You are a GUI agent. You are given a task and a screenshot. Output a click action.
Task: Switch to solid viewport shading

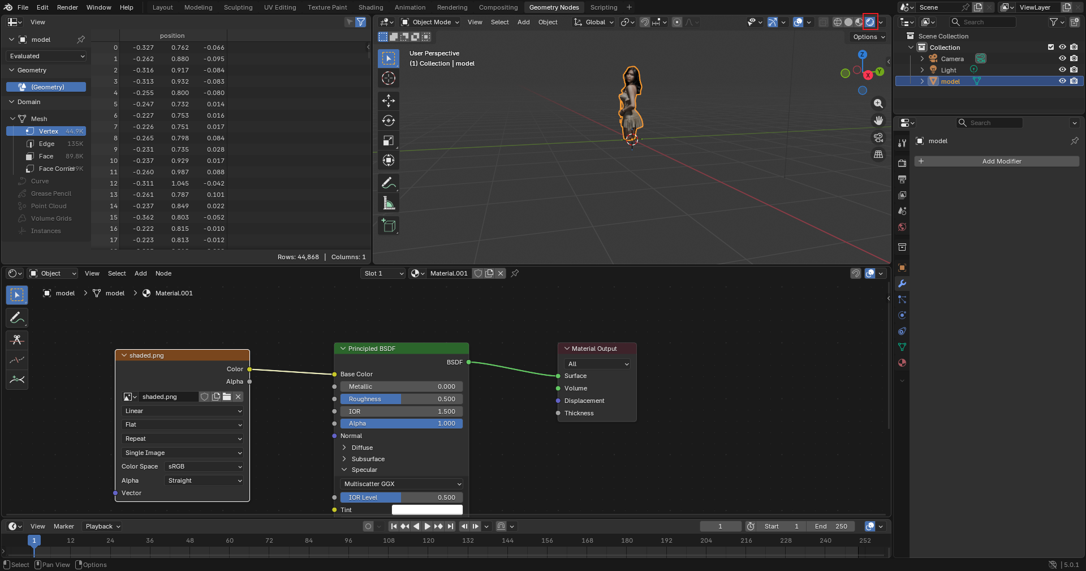[848, 22]
